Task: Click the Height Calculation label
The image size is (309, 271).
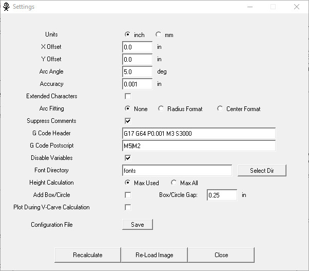Action: click(51, 183)
